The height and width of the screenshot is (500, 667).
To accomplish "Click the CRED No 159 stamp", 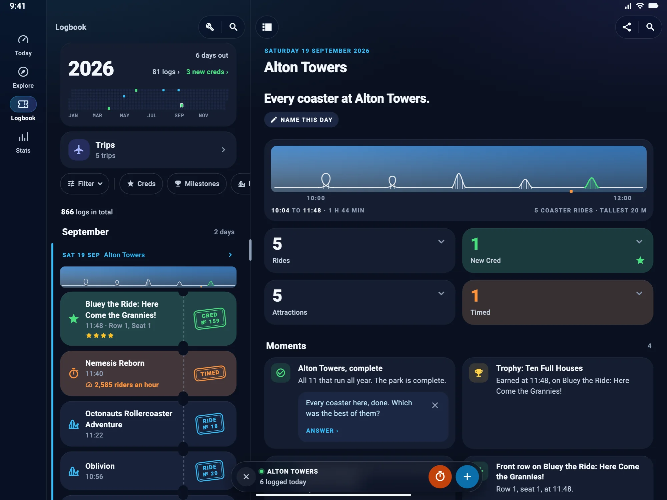I will click(210, 318).
